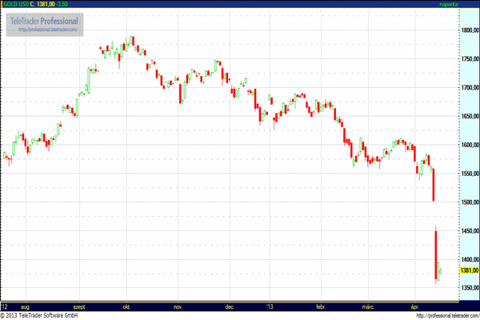The width and height of the screenshot is (480, 320).
Task: Open the professional.teletrader.com link in the watermark
Action: coord(50,30)
